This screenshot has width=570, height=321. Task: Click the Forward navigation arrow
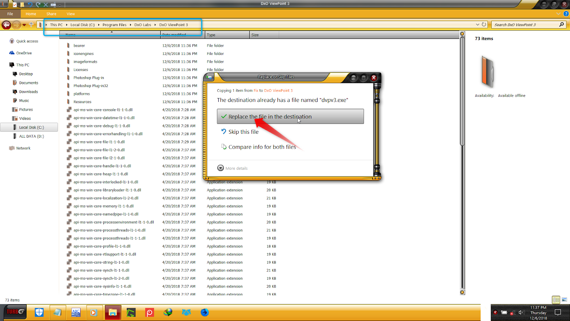coord(16,25)
